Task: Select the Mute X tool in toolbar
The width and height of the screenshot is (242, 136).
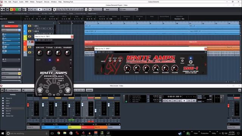Action: 71,9
